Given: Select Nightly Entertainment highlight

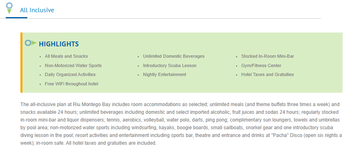Looking at the screenshot, I should pos(165,74).
